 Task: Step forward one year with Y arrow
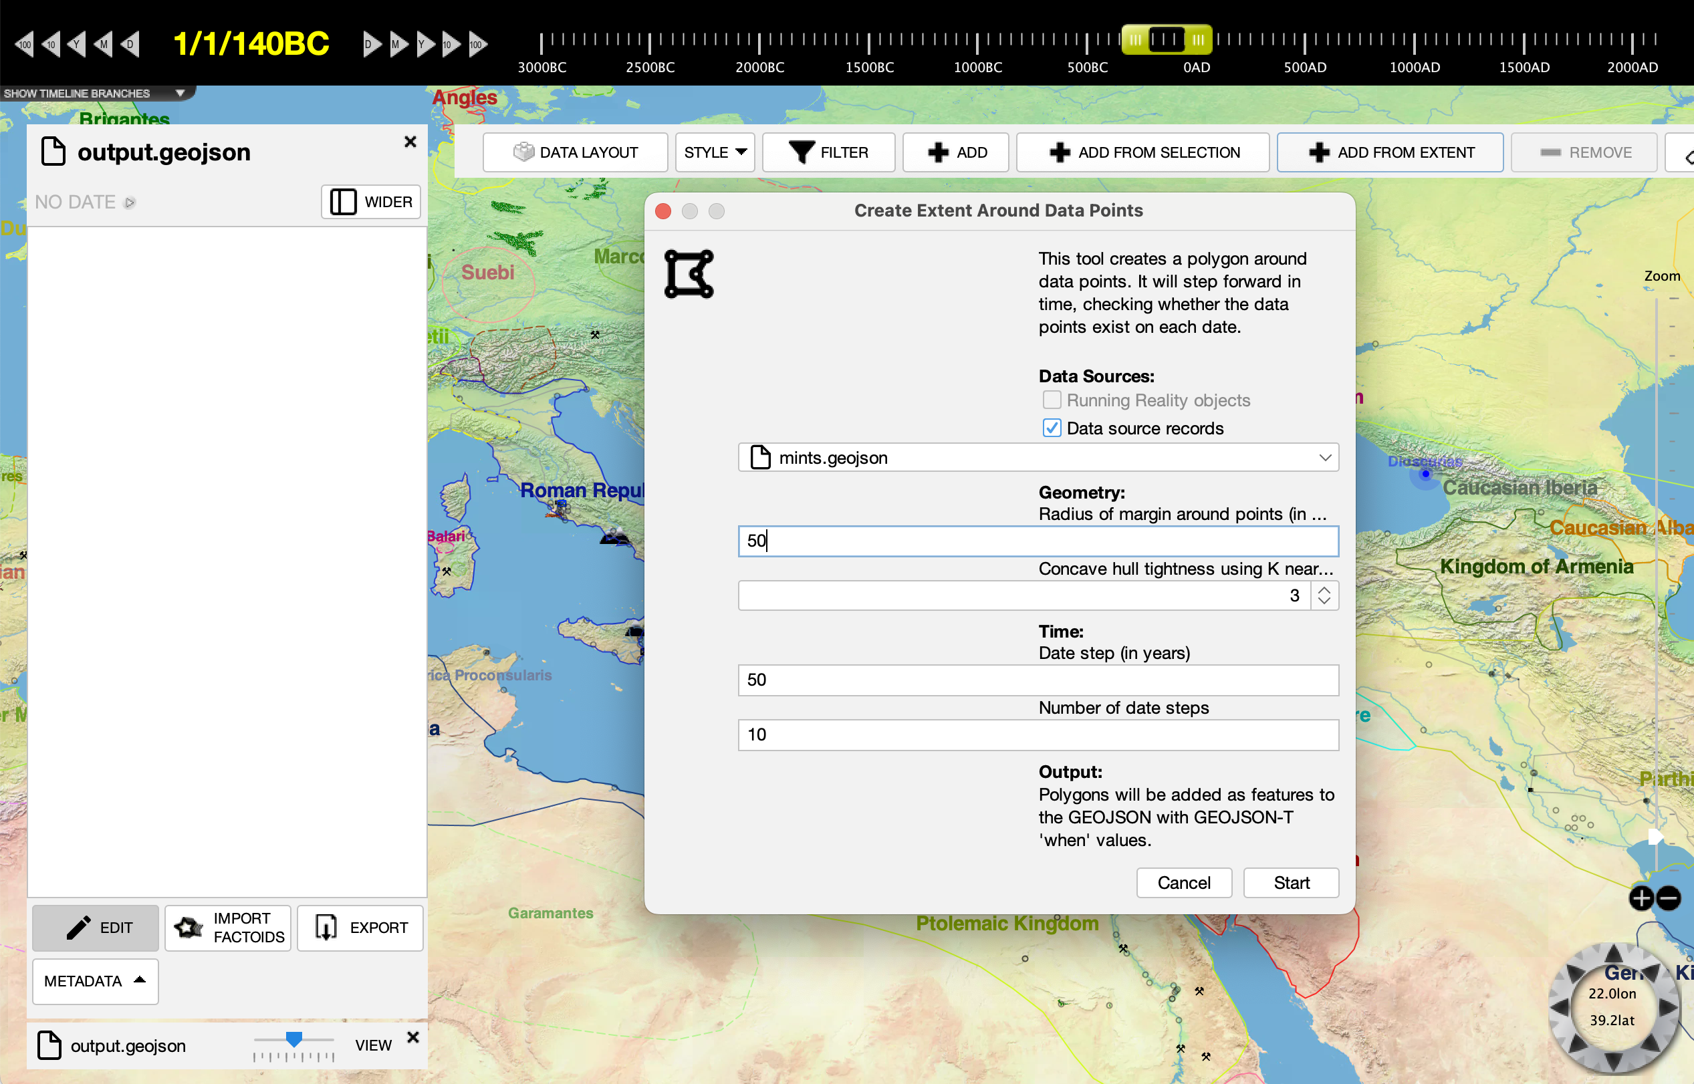pos(424,44)
